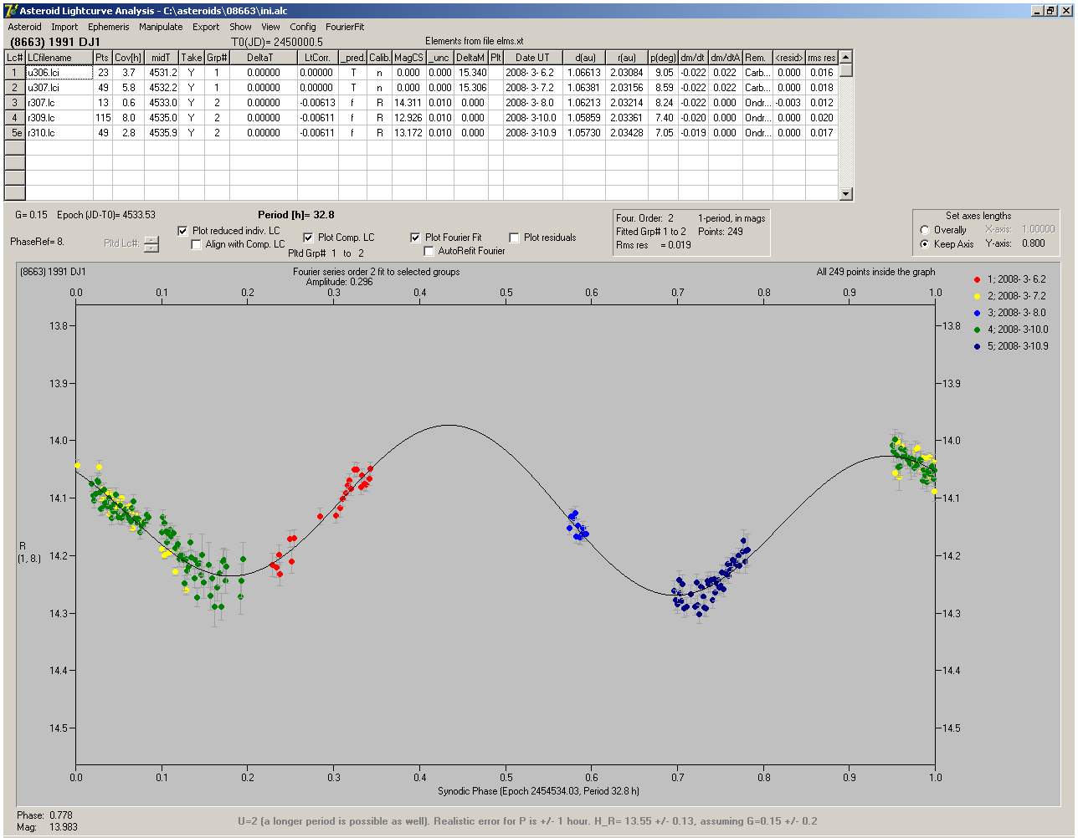Open the Asteroid menu
This screenshot has width=1078, height=838.
click(x=24, y=27)
